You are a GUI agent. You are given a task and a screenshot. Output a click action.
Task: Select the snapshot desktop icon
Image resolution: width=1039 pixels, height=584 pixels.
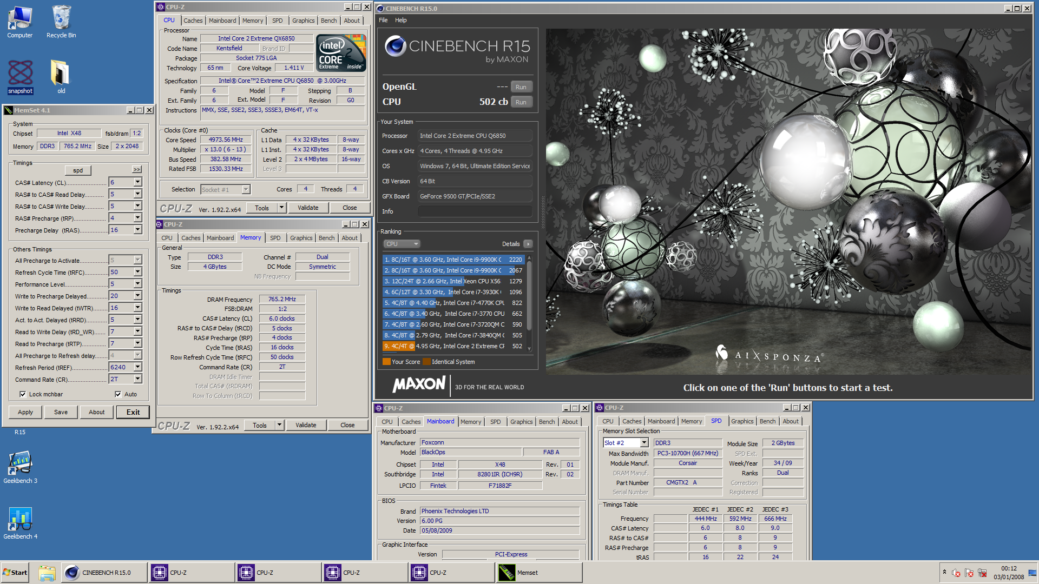click(x=20, y=77)
